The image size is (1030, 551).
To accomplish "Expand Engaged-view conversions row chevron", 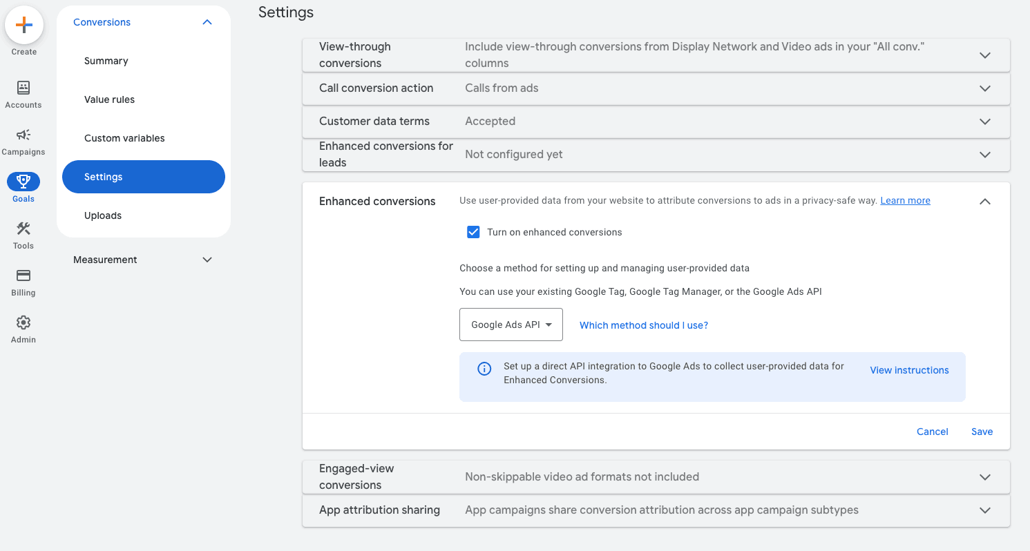I will 985,477.
